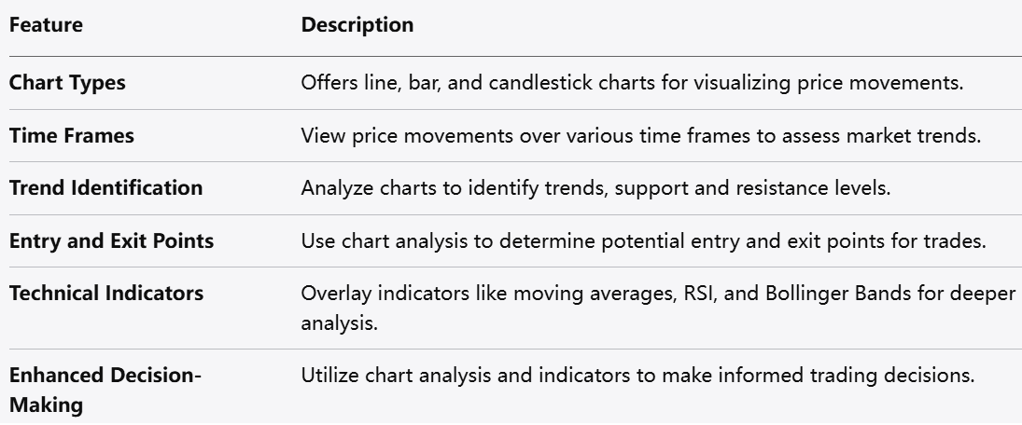Click the Trend Identification row label
Image resolution: width=1022 pixels, height=425 pixels.
(x=105, y=187)
